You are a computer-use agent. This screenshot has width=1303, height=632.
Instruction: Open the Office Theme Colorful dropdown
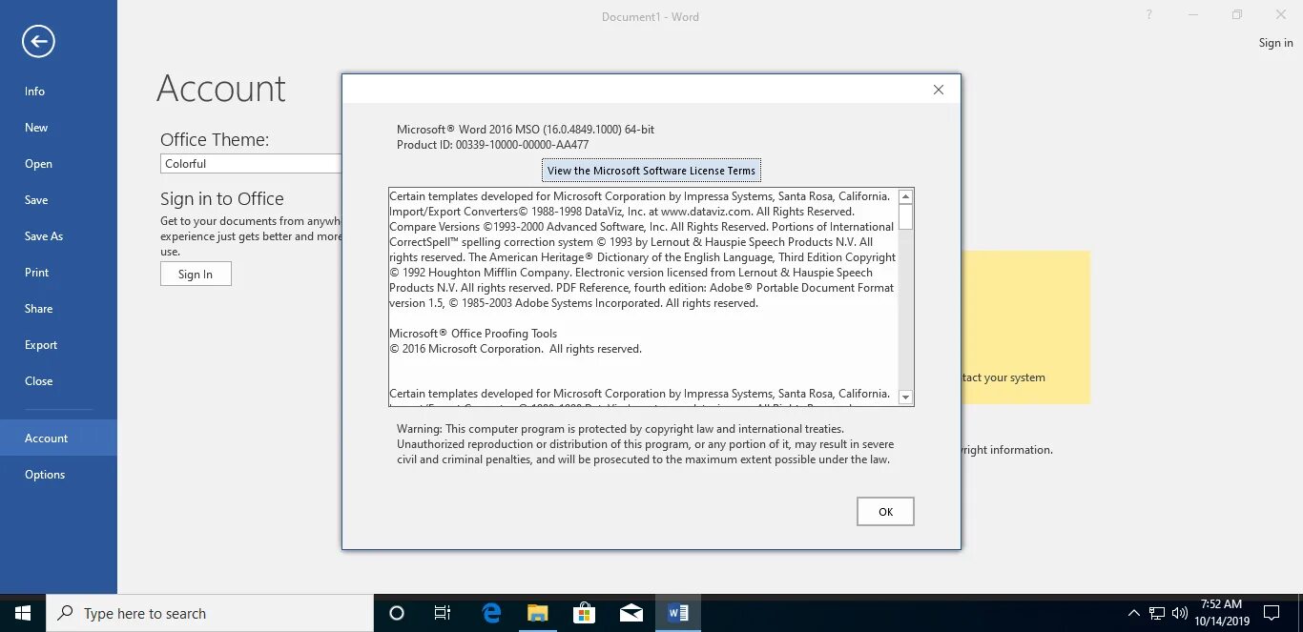point(252,164)
